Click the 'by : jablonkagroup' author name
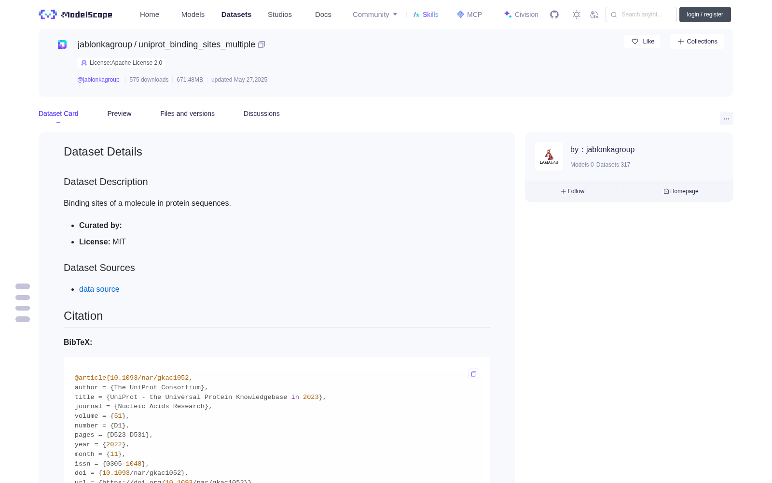The width and height of the screenshot is (772, 483). 603,150
